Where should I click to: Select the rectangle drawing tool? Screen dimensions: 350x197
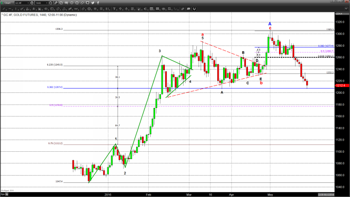point(52,9)
